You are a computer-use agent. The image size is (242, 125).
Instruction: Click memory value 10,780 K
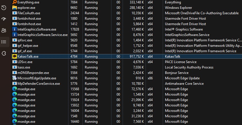point(137,84)
